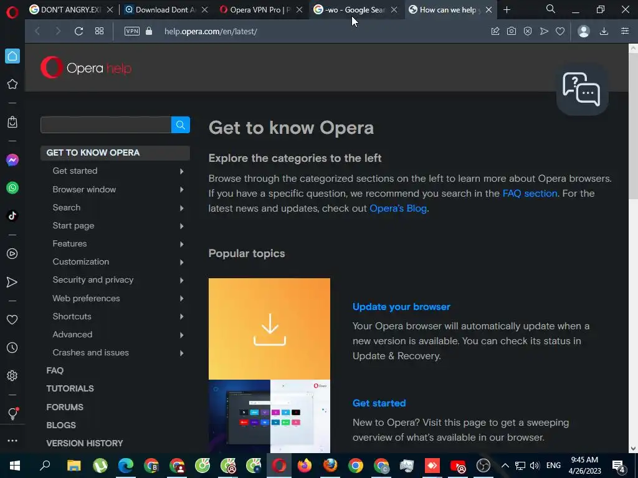Click the edit/share page icon in the address bar
This screenshot has width=638, height=478.
tap(495, 31)
